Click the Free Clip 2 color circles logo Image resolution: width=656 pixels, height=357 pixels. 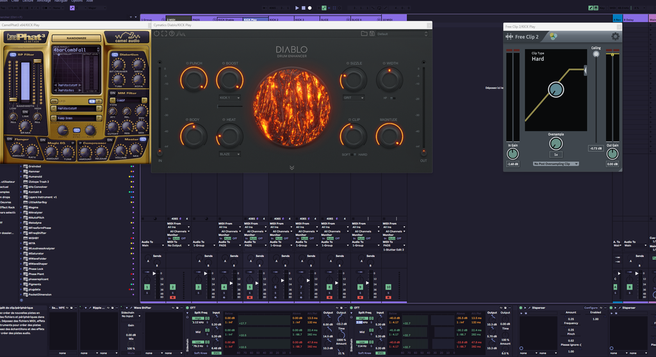(553, 36)
